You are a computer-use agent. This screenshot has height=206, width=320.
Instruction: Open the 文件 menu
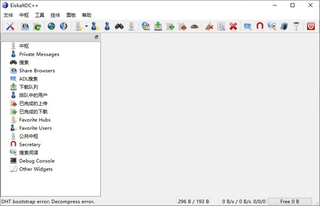(8, 15)
